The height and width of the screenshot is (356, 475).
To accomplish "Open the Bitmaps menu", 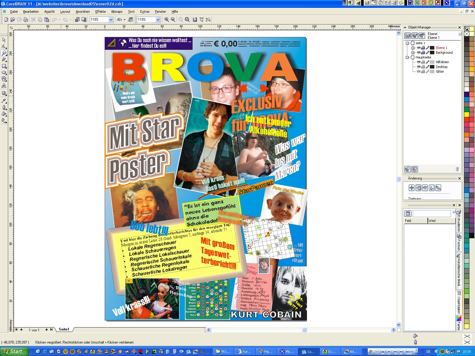I will click(x=117, y=12).
